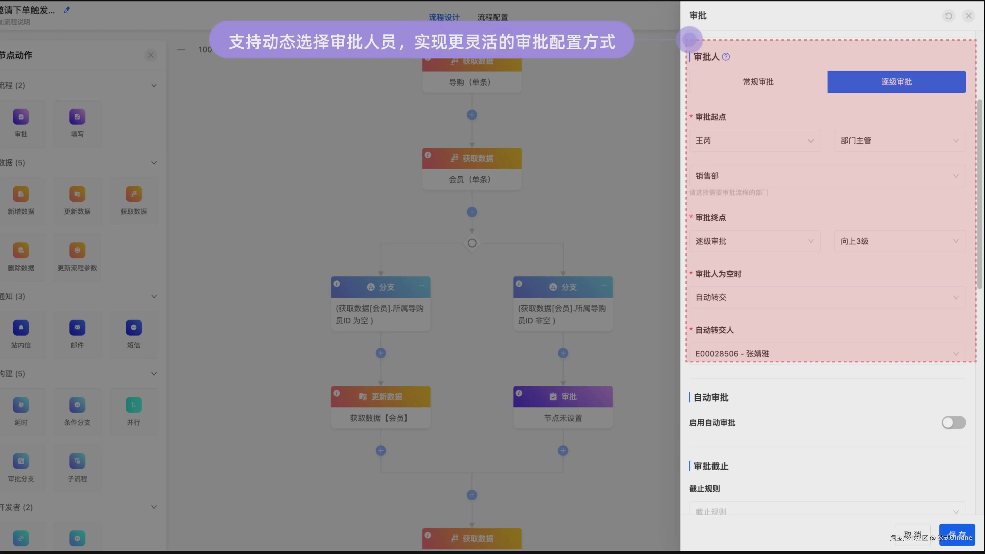The width and height of the screenshot is (985, 554).
Task: Select the 填写 node action icon
Action: point(77,117)
